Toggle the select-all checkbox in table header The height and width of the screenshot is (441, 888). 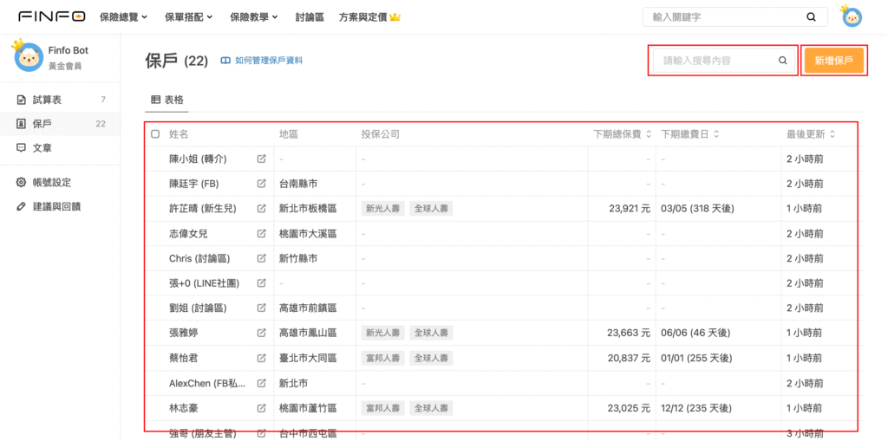point(155,134)
